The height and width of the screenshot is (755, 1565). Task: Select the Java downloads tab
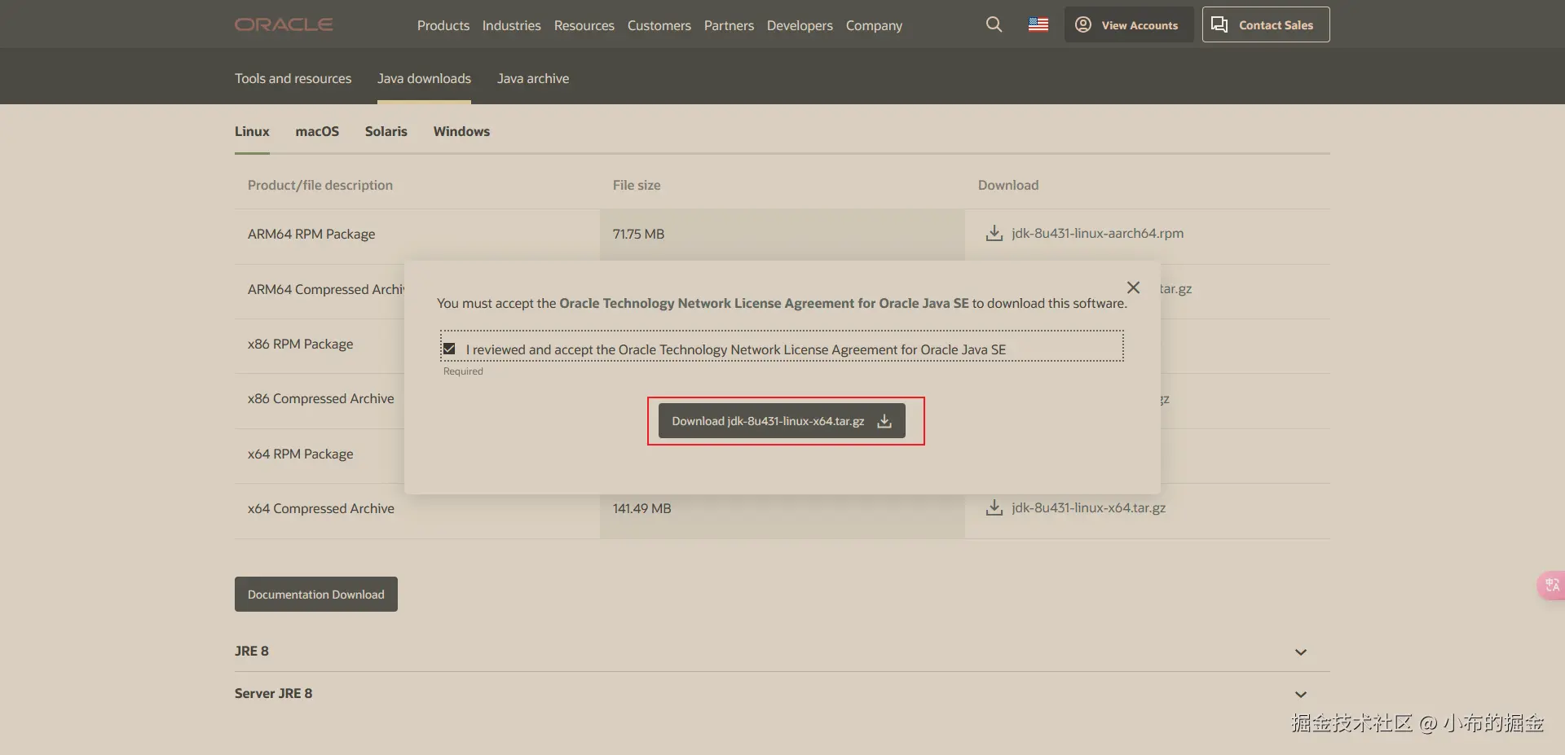pyautogui.click(x=424, y=78)
